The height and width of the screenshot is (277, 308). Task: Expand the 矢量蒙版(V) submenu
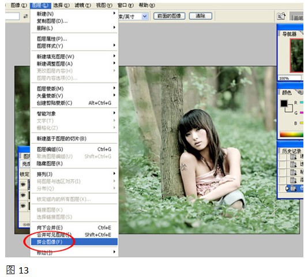pos(114,95)
